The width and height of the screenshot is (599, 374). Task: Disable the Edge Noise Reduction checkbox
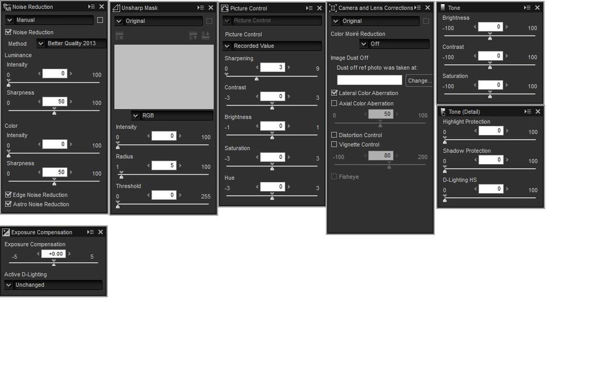pos(8,195)
